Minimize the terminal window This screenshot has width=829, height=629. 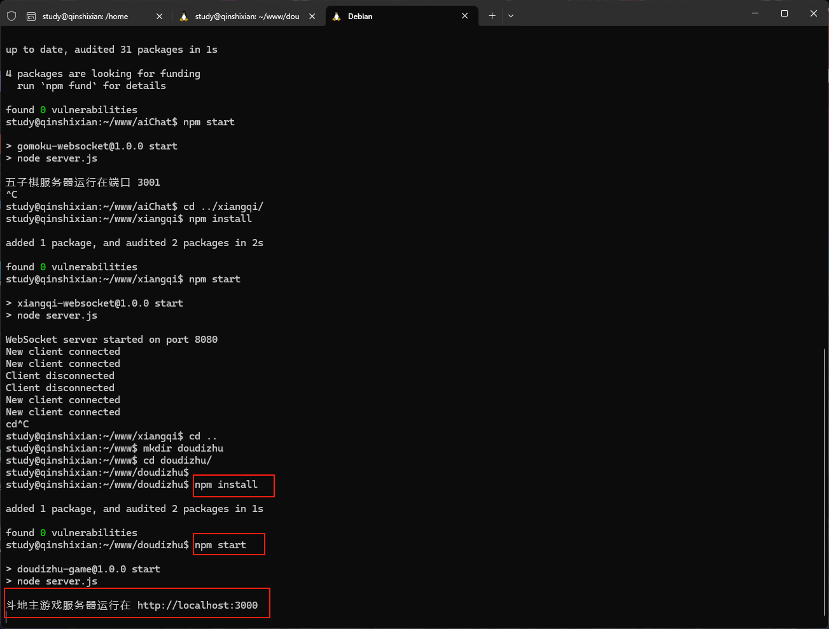[x=755, y=13]
